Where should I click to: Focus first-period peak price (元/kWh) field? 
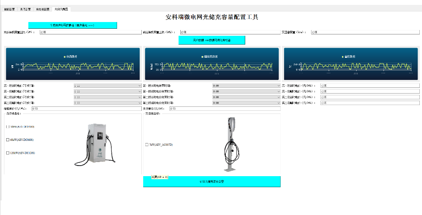pos(370,91)
